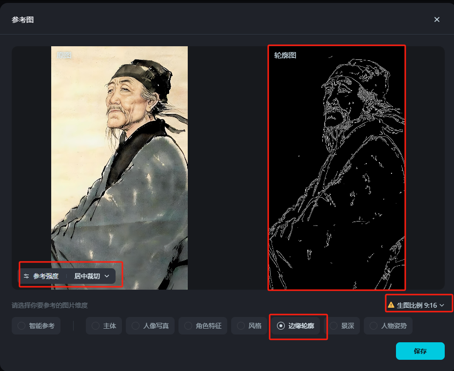Choose the 人像写真 reference dimension
The height and width of the screenshot is (371, 454).
150,326
